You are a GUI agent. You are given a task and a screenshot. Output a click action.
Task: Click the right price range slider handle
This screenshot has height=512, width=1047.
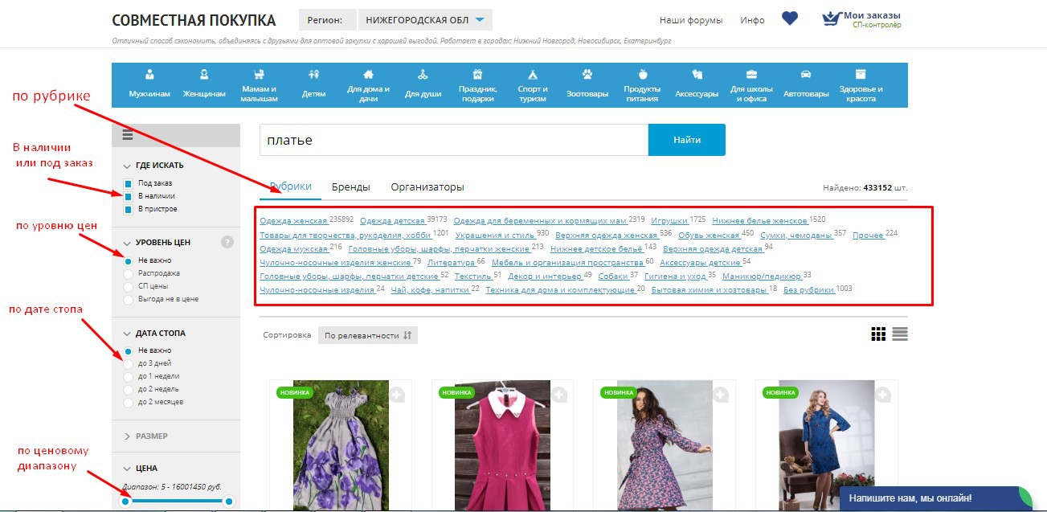[x=229, y=502]
